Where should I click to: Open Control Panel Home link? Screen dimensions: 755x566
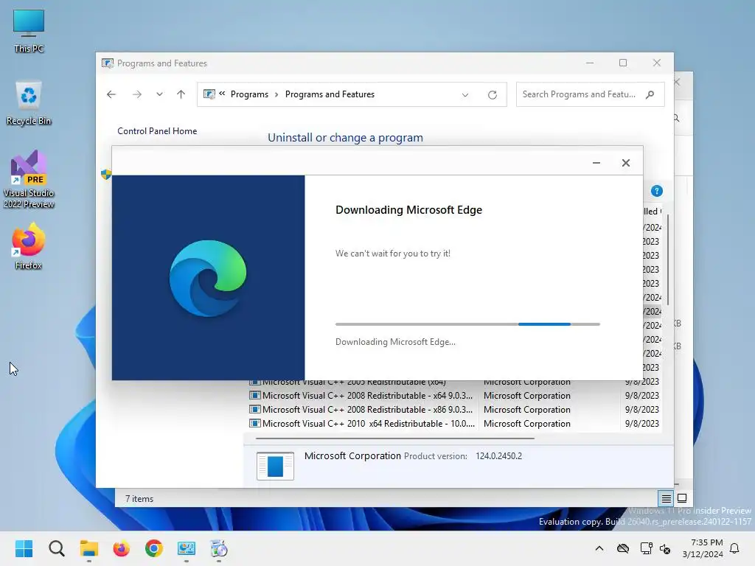(157, 131)
